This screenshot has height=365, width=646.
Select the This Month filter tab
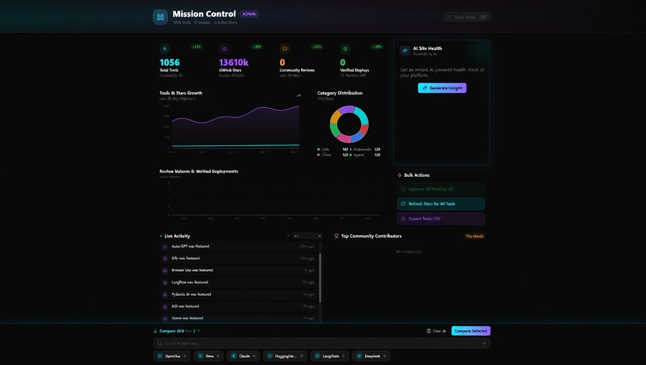pos(474,236)
